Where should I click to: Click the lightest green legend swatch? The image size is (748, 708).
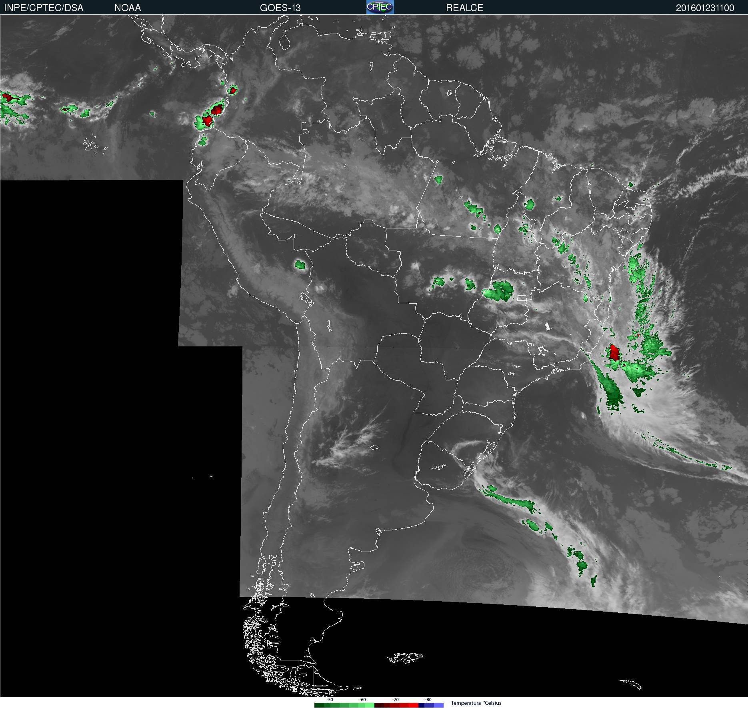click(x=370, y=705)
